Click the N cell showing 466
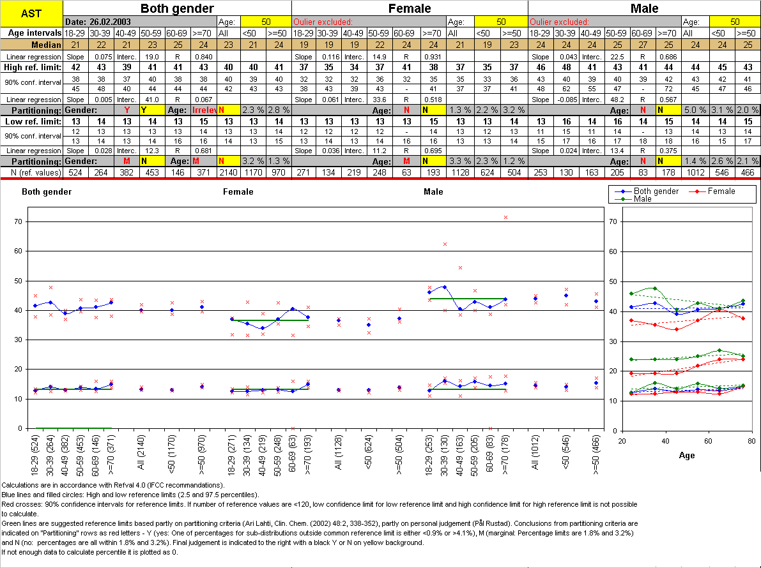The height and width of the screenshot is (568, 761). pos(748,172)
